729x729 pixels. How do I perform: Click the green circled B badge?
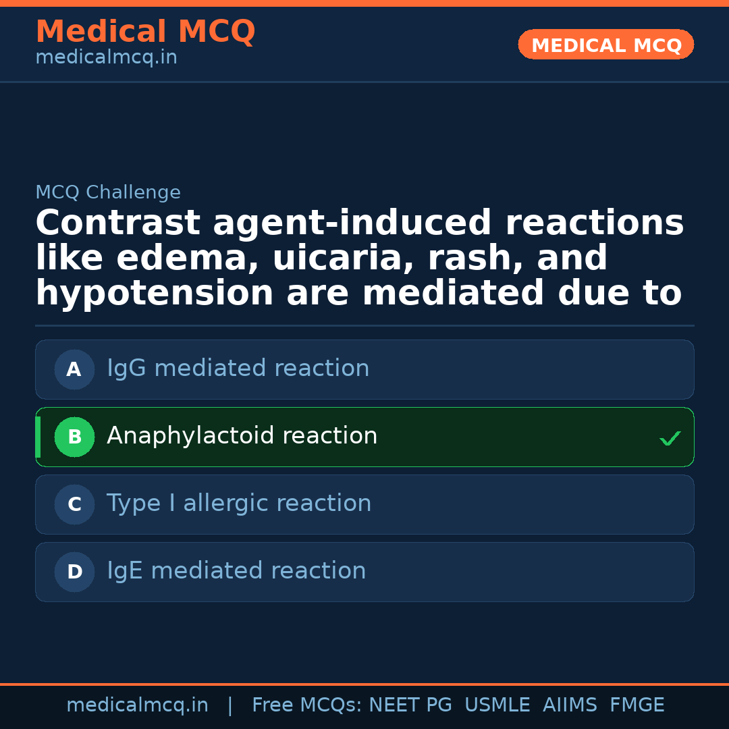tap(74, 437)
